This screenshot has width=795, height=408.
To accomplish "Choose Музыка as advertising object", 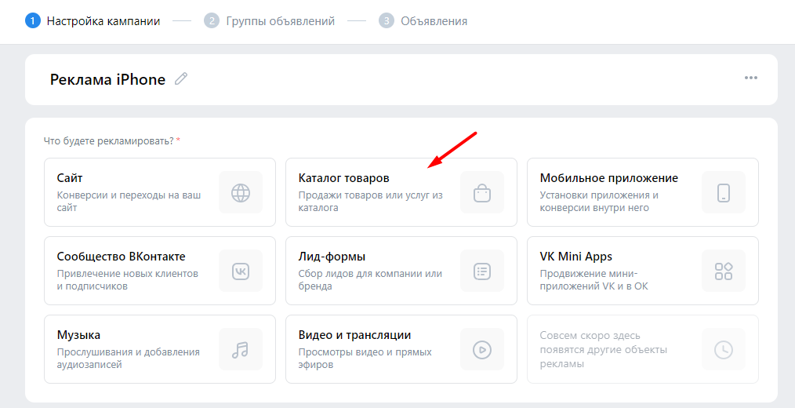I will click(160, 349).
